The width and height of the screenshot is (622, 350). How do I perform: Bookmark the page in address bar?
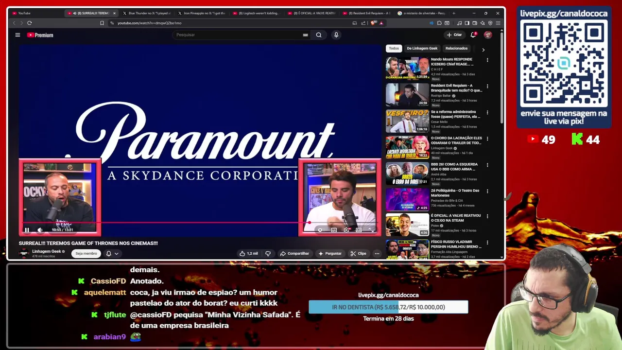click(102, 23)
